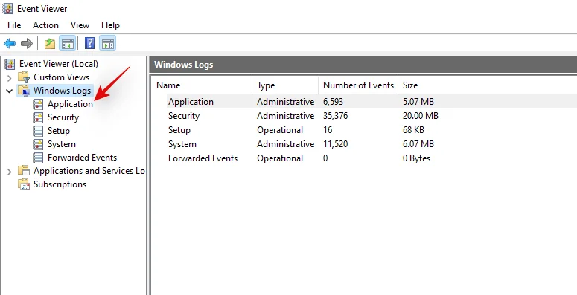577x295 pixels.
Task: Click the 5.07 MB size cell
Action: click(x=418, y=102)
